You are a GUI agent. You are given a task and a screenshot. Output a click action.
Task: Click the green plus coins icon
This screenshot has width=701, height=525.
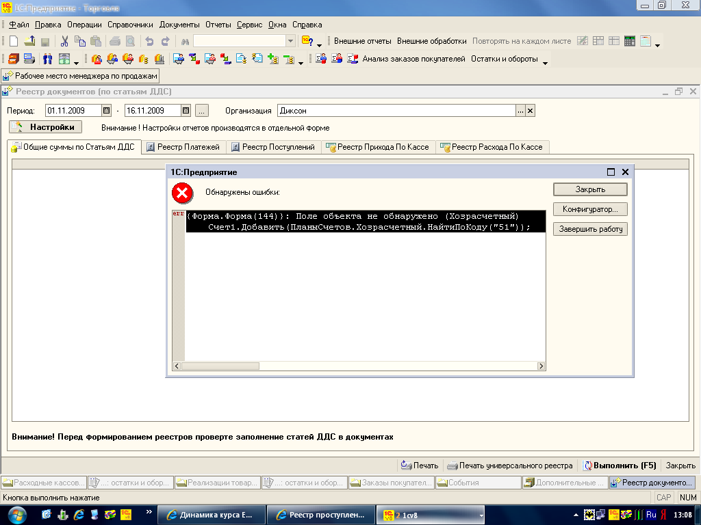click(272, 59)
